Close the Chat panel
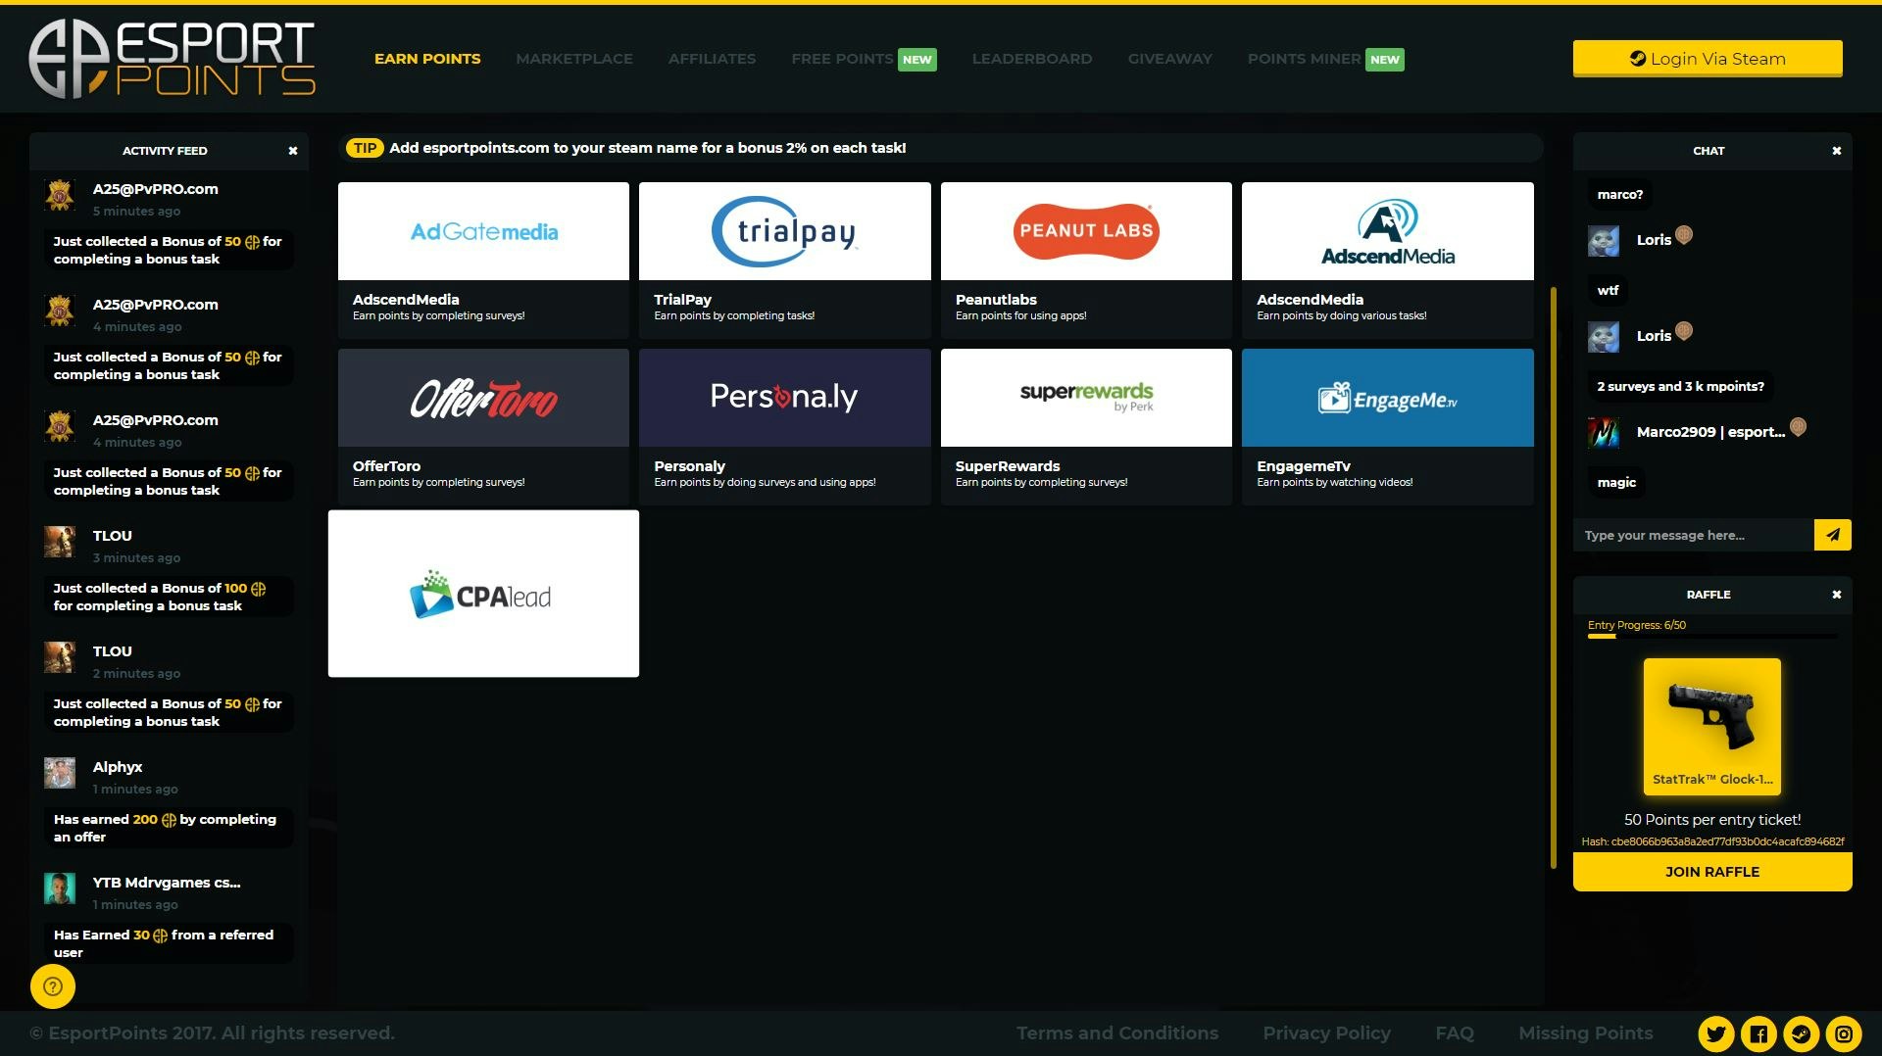The image size is (1882, 1056). point(1836,151)
